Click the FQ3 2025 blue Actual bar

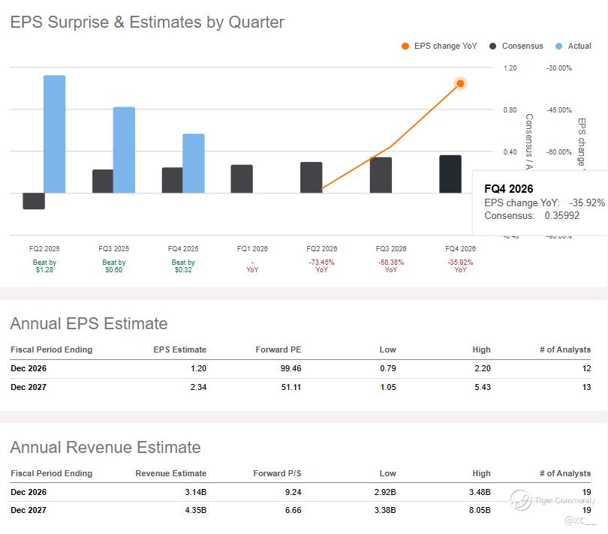124,150
